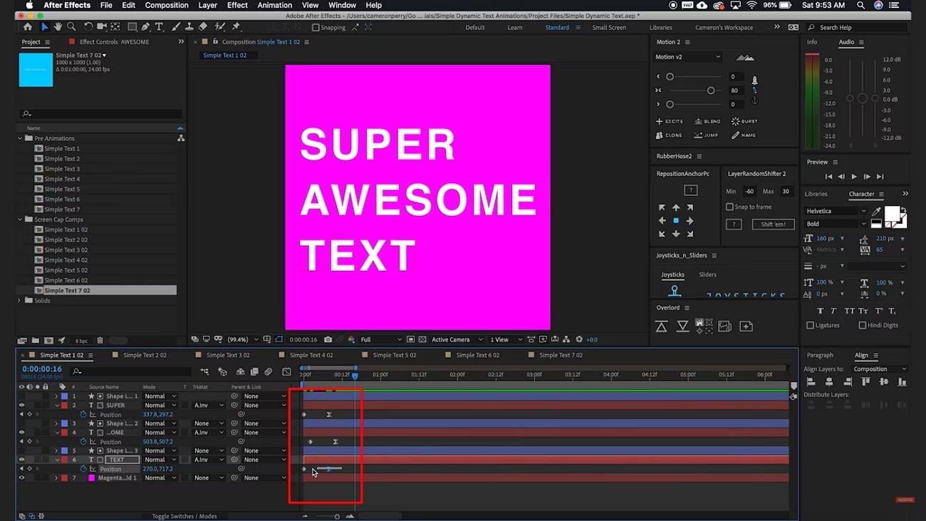Click the Blend button in Motion 2
Image resolution: width=926 pixels, height=521 pixels.
point(707,121)
